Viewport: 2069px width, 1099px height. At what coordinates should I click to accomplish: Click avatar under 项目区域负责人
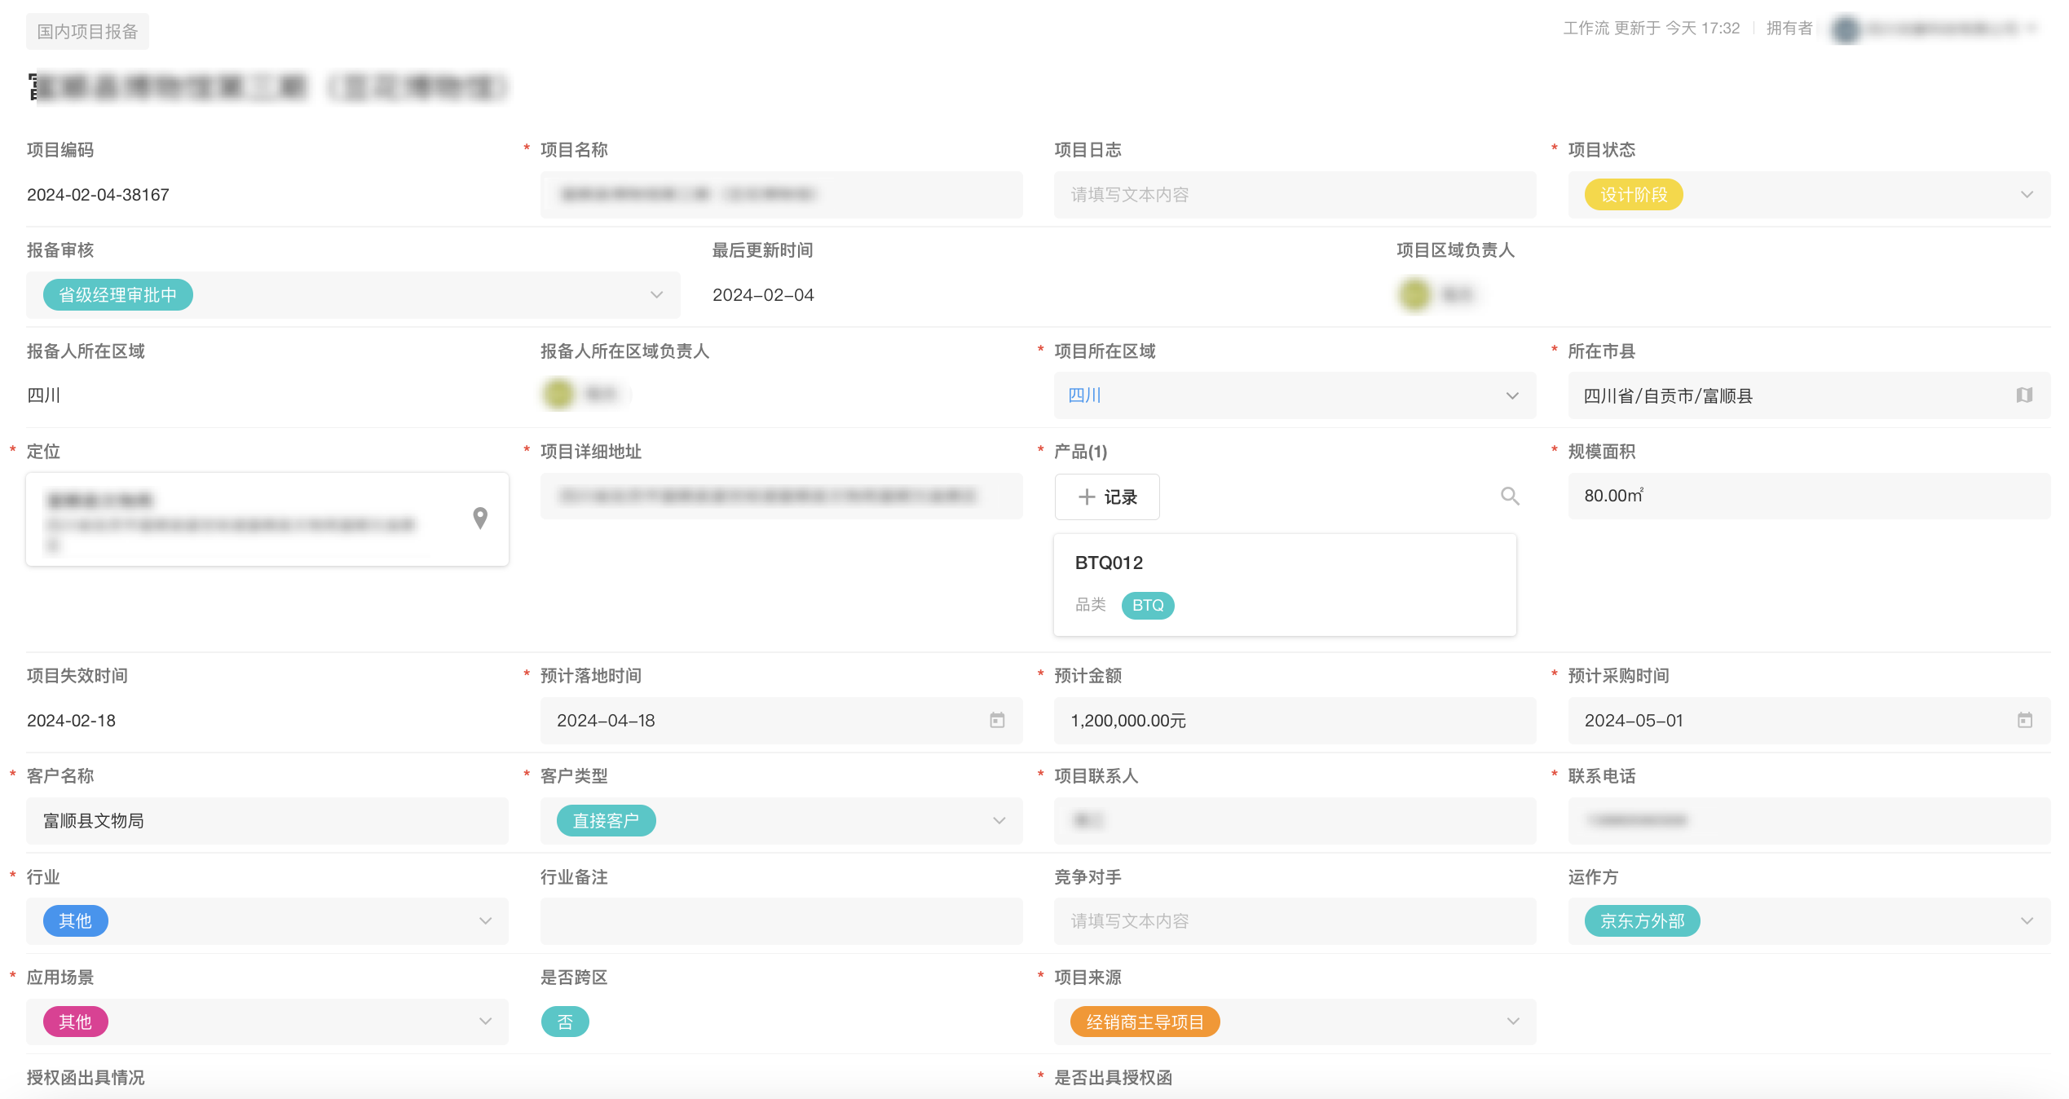tap(1415, 294)
